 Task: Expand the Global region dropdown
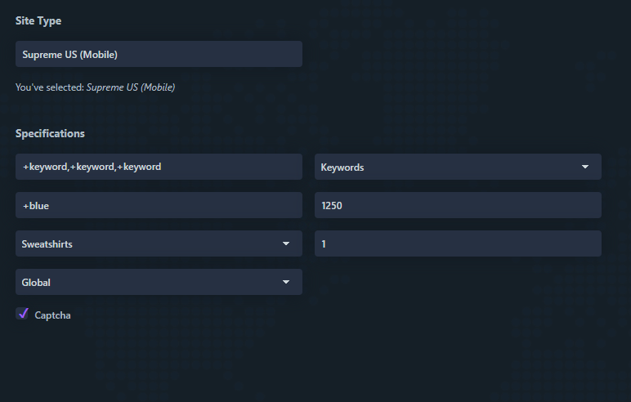point(159,282)
